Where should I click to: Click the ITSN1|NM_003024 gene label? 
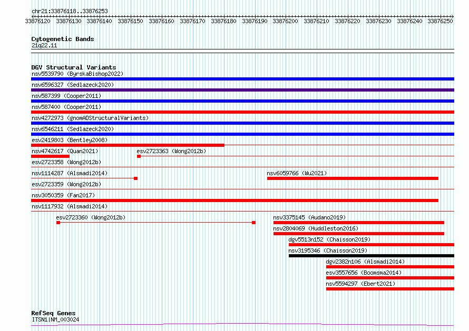55,319
